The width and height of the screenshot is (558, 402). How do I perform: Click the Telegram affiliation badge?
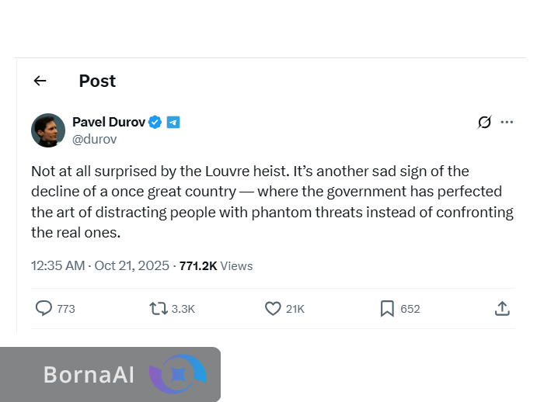[x=173, y=122]
